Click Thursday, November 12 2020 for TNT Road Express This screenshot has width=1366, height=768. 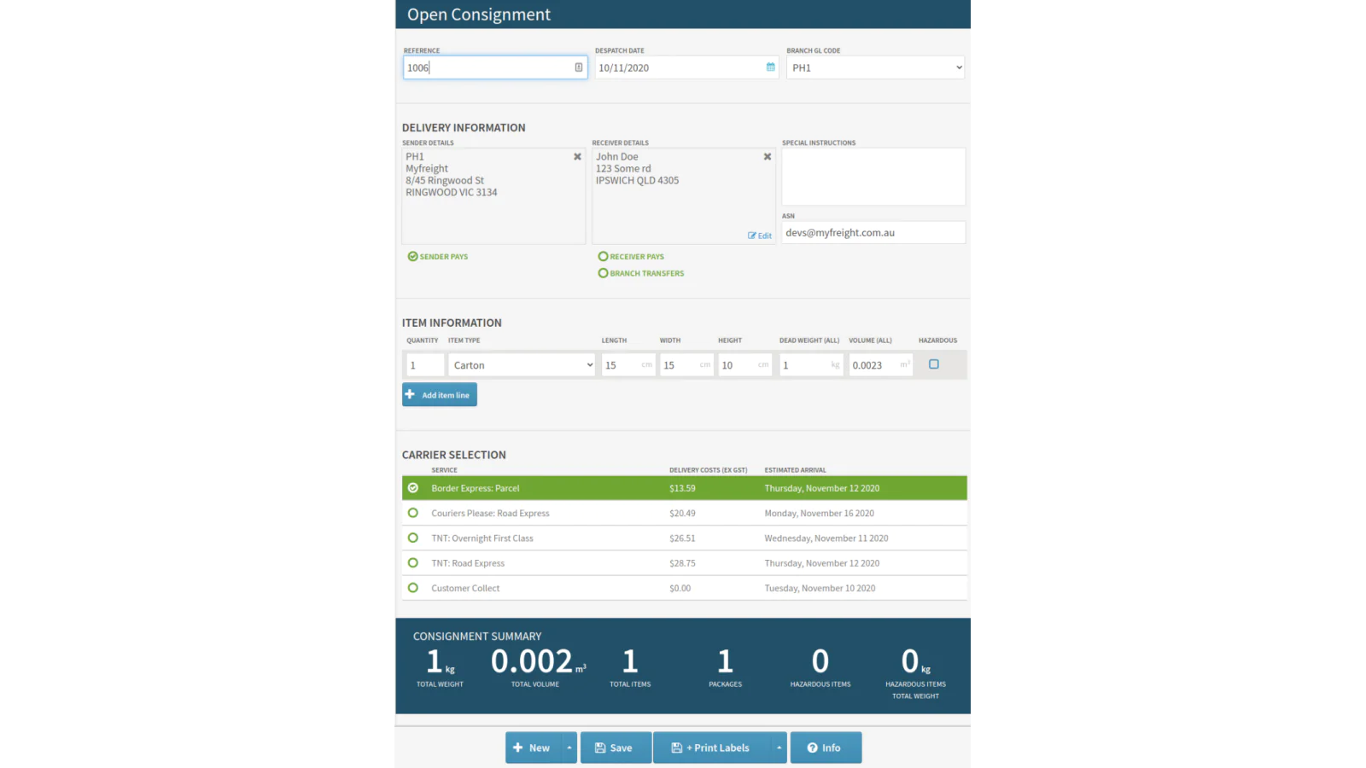pyautogui.click(x=822, y=563)
